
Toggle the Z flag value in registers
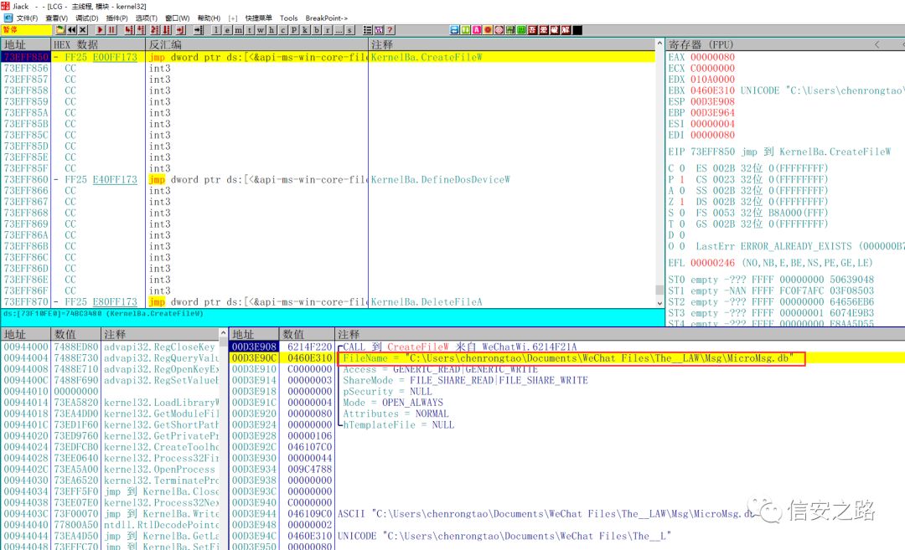[x=680, y=202]
